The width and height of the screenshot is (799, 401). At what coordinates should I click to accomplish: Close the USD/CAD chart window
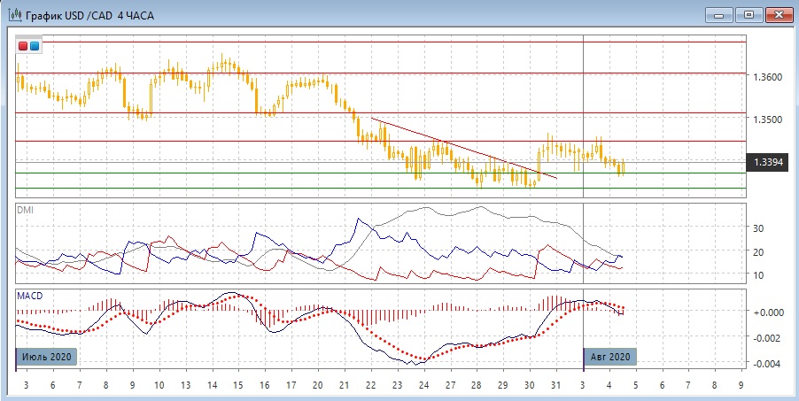[x=779, y=14]
